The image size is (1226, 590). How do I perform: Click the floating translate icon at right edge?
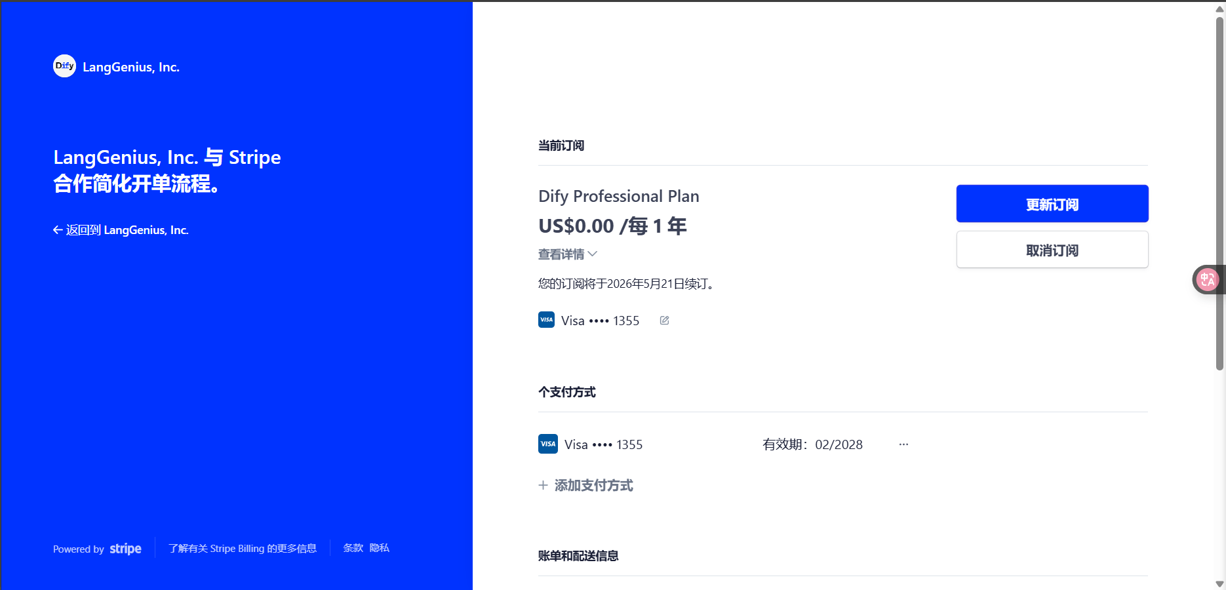1207,280
